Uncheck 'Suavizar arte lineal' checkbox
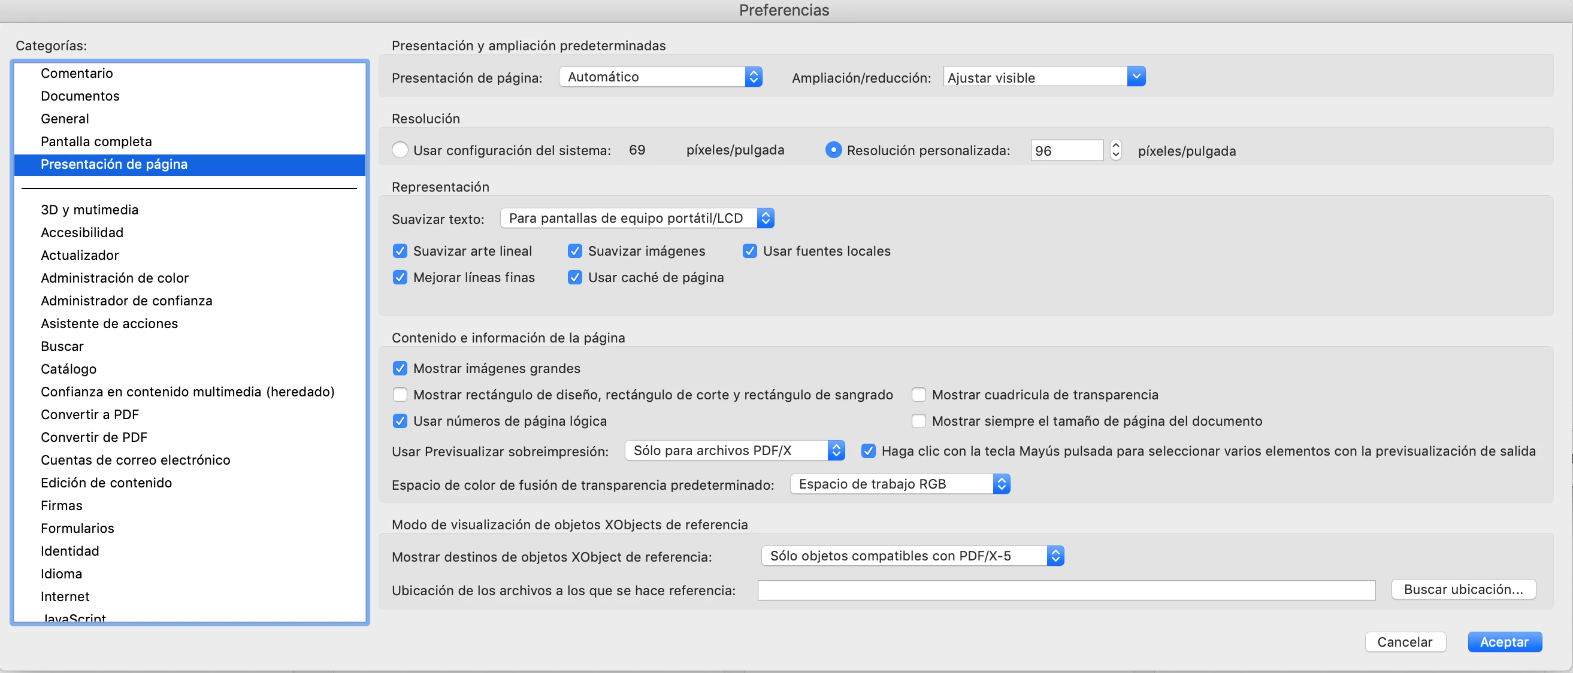This screenshot has width=1573, height=673. coord(400,251)
